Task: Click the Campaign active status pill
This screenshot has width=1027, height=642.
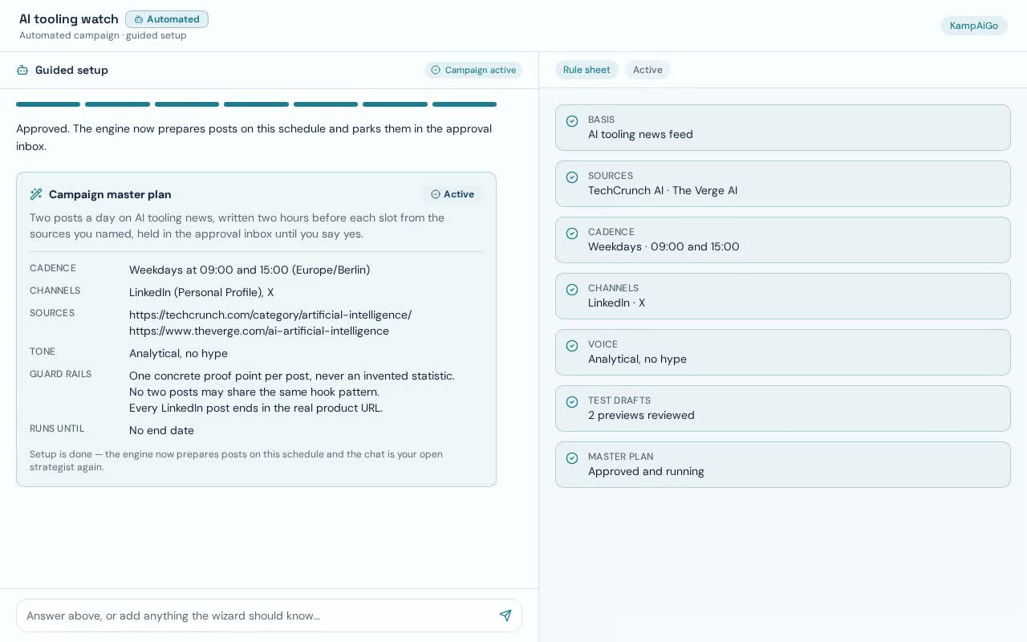Action: (x=473, y=70)
